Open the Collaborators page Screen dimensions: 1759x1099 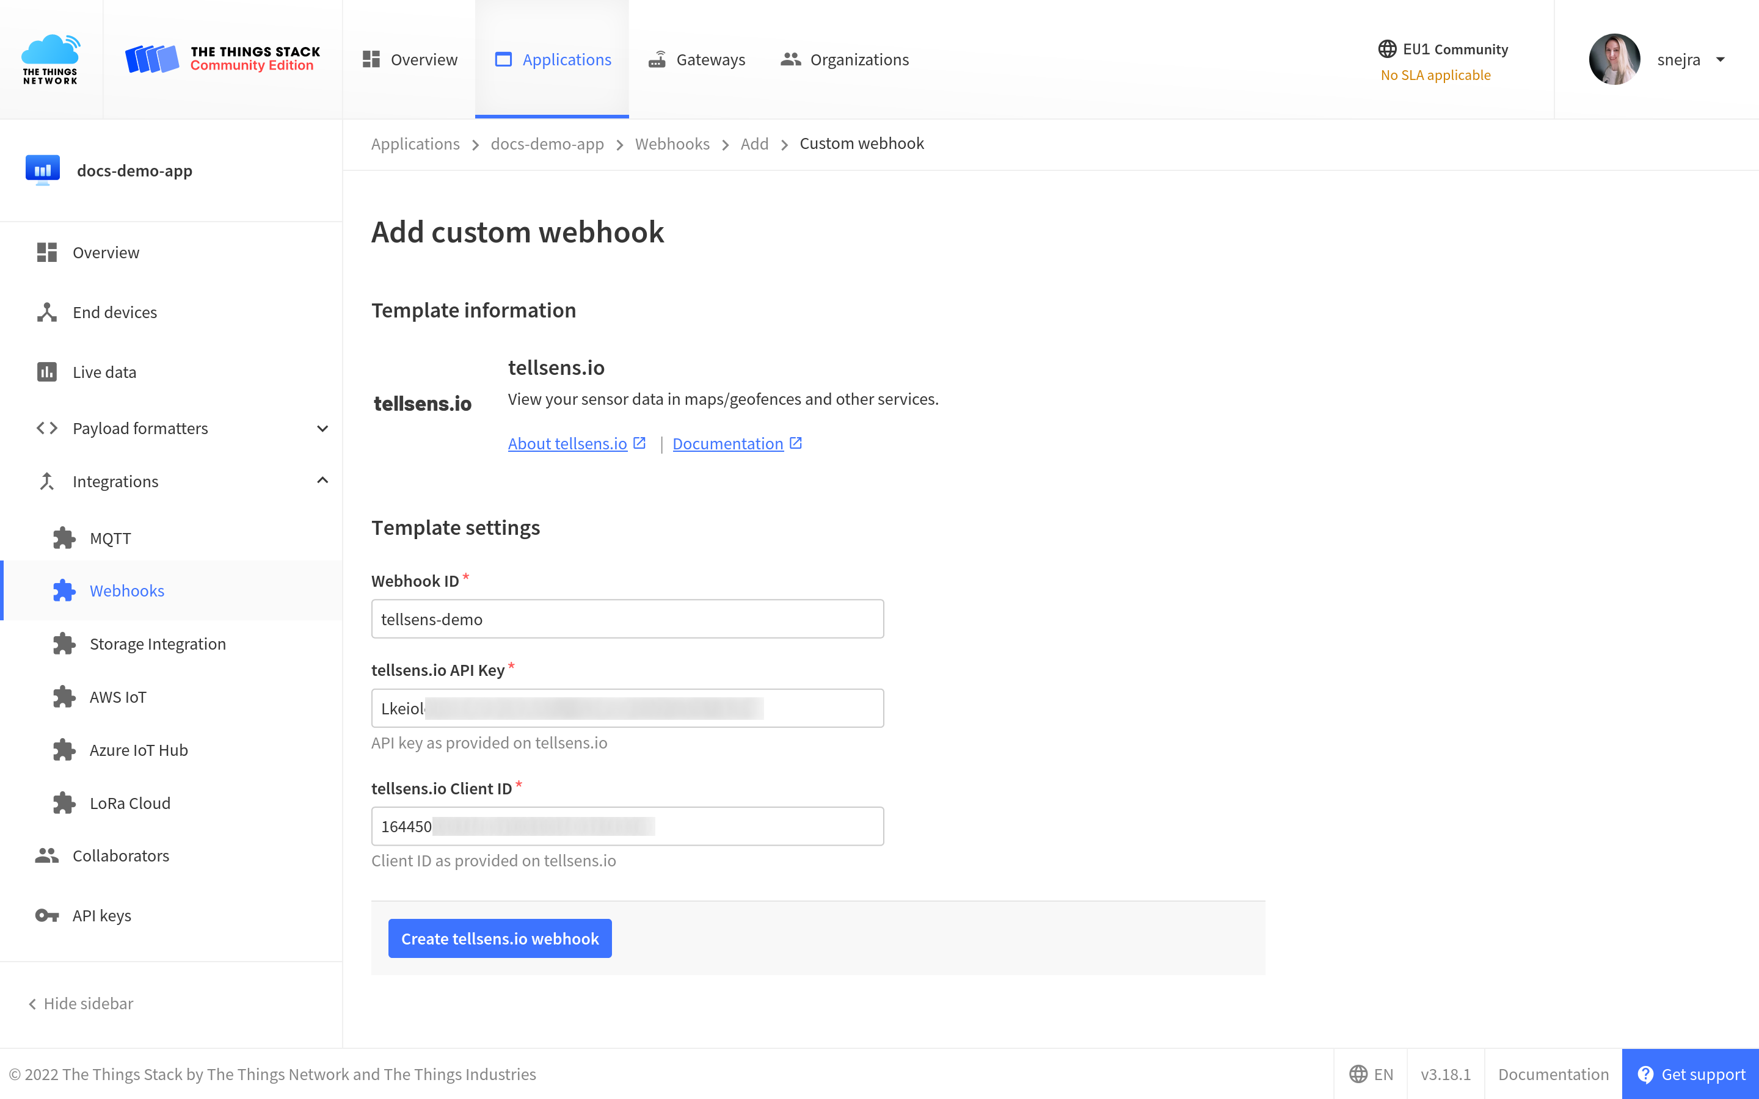coord(120,855)
